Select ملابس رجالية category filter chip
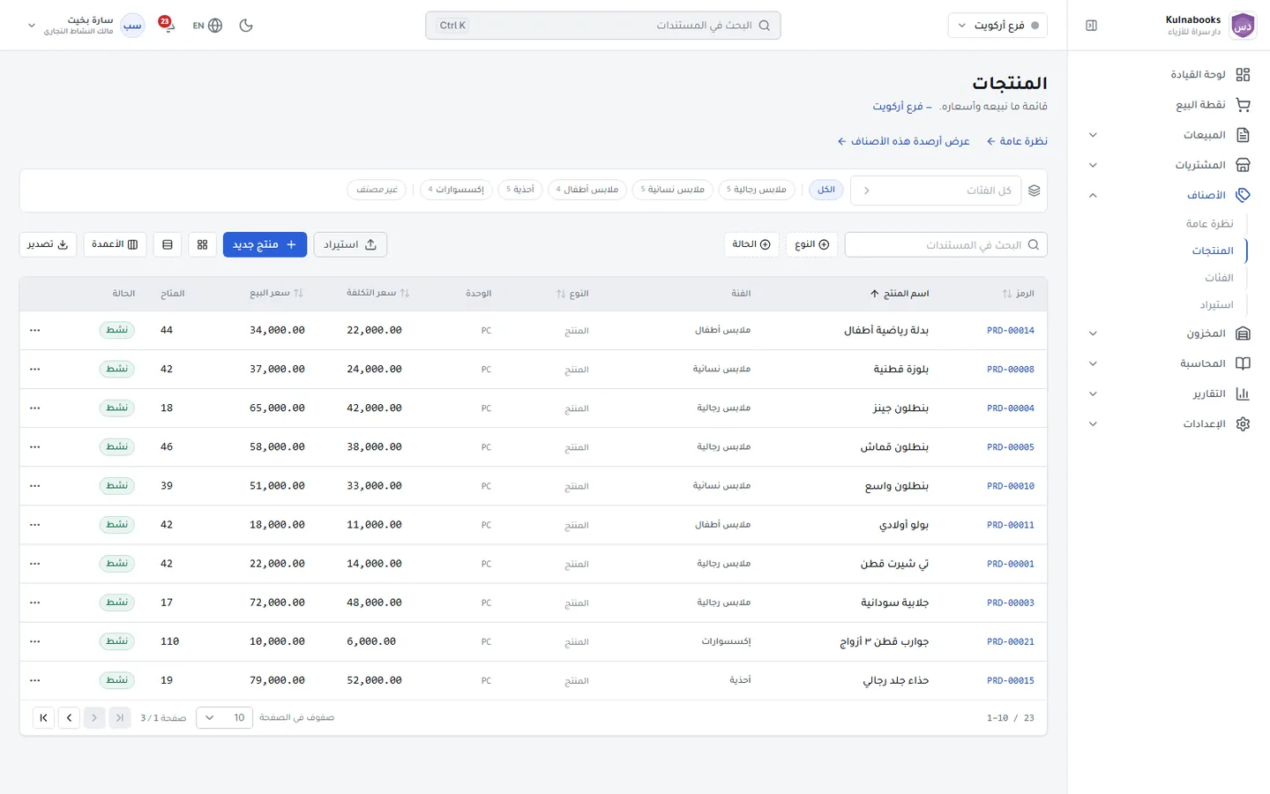 [x=757, y=190]
